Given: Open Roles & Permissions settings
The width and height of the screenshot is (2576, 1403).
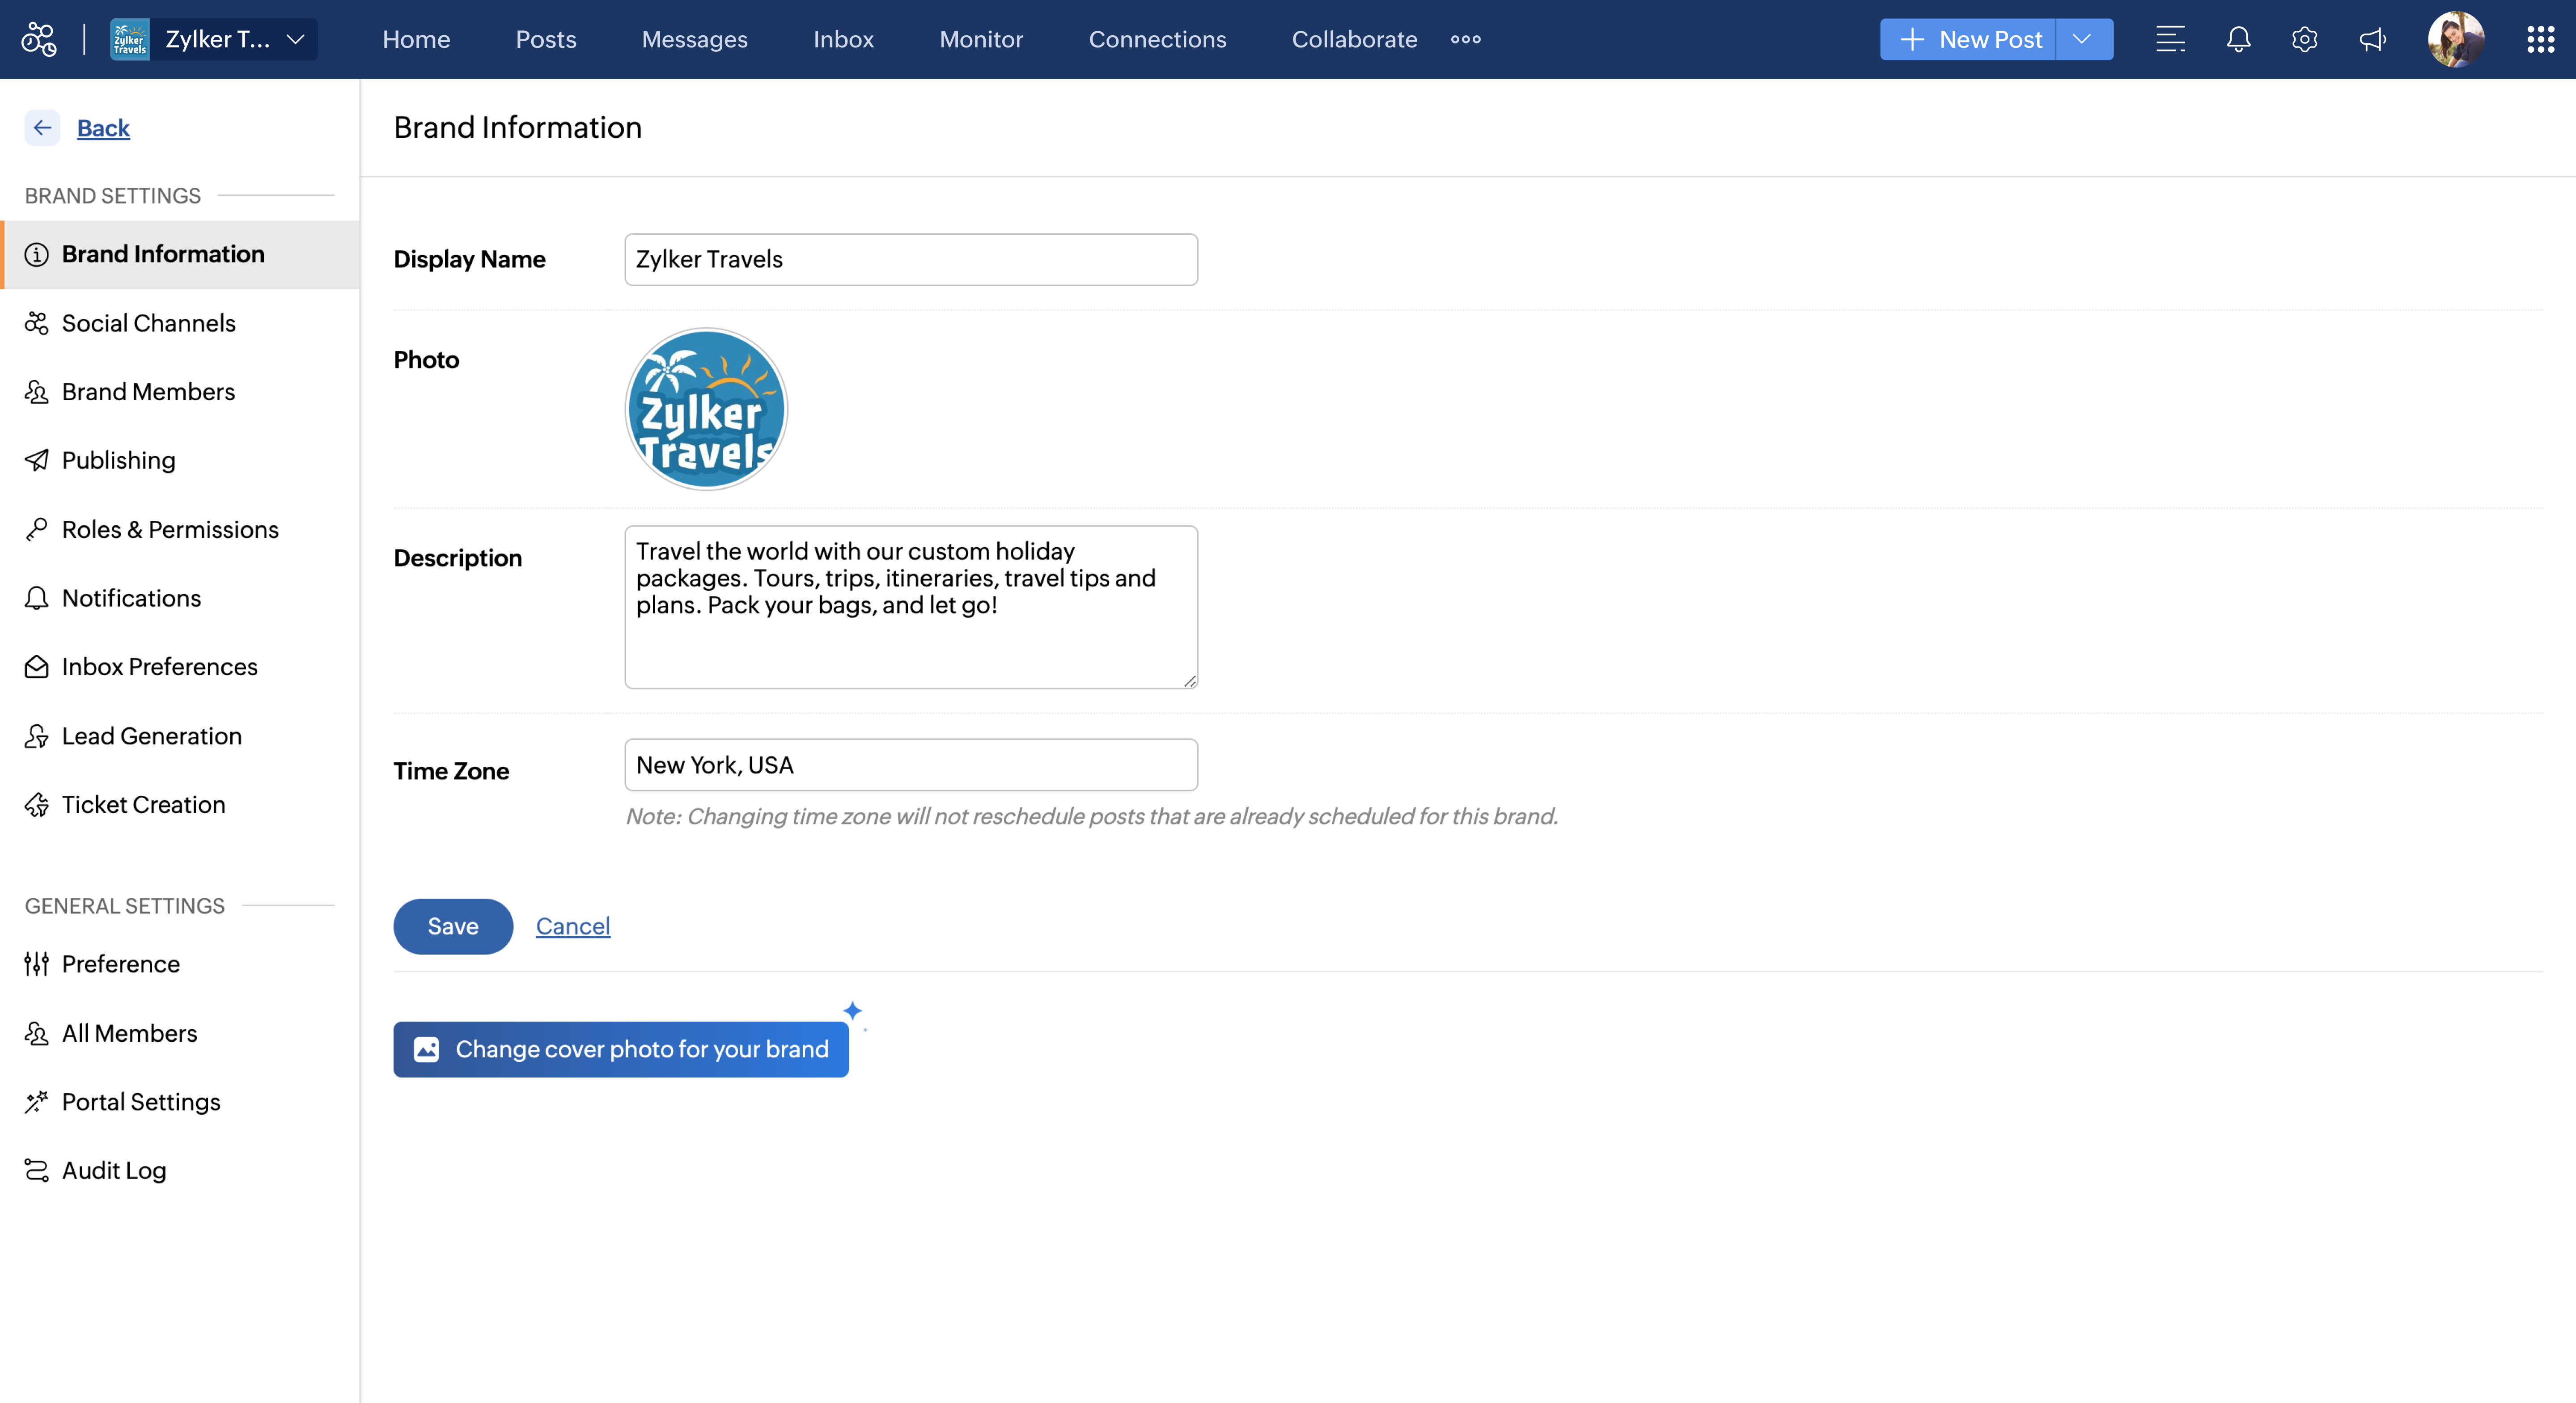Looking at the screenshot, I should pos(170,529).
